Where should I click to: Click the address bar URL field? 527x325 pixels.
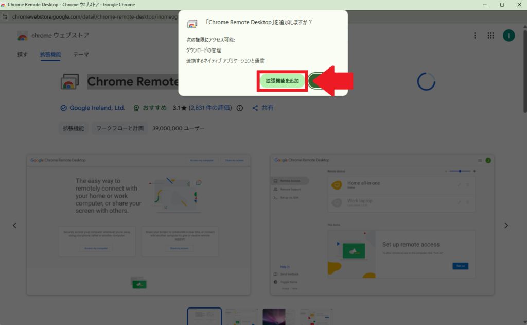pyautogui.click(x=93, y=16)
